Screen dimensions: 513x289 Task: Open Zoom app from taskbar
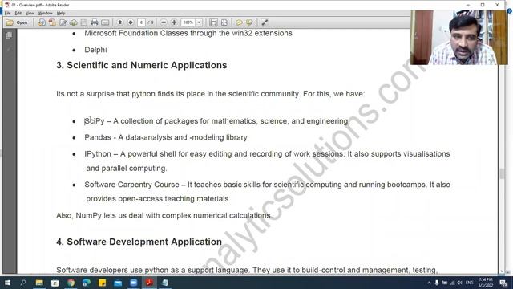[x=134, y=283]
